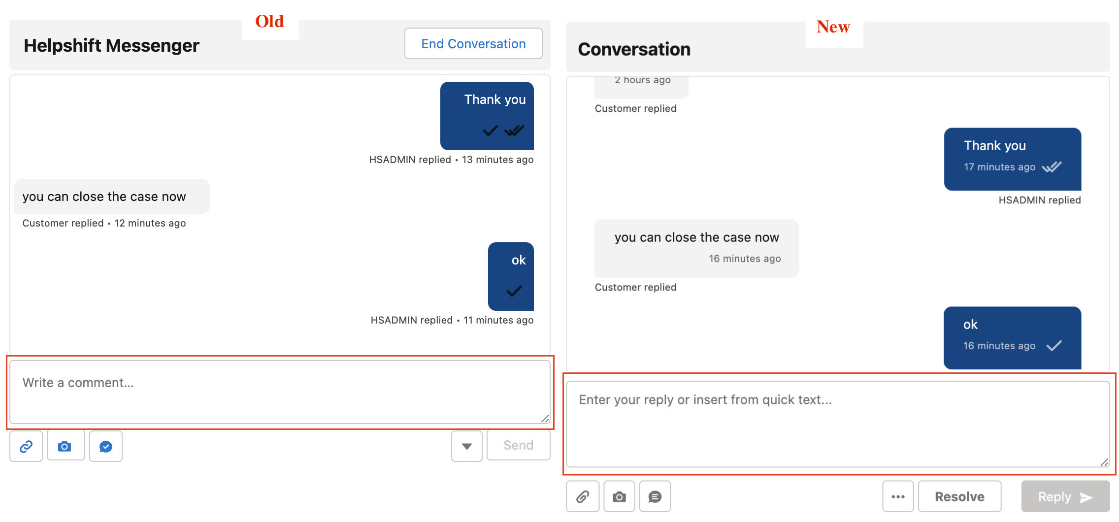Click the camera icon in old messenger
The image size is (1119, 522).
pos(65,446)
